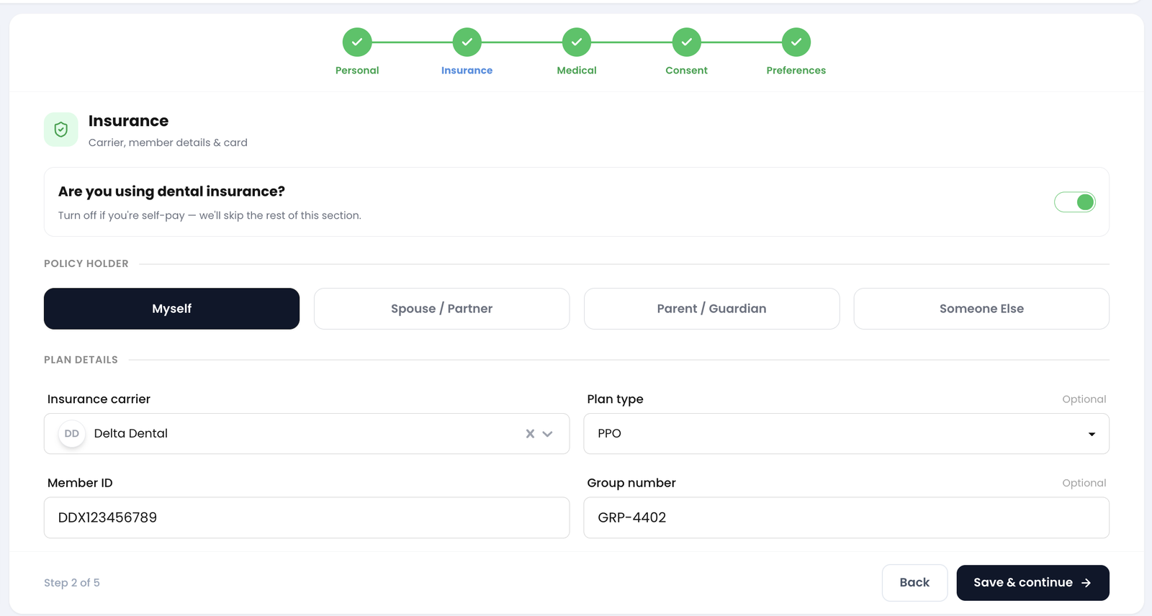Select Spouse / Partner as policy holder

442,309
